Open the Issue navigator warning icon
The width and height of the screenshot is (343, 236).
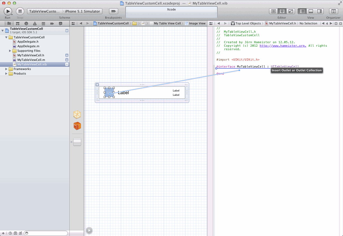(x=35, y=24)
